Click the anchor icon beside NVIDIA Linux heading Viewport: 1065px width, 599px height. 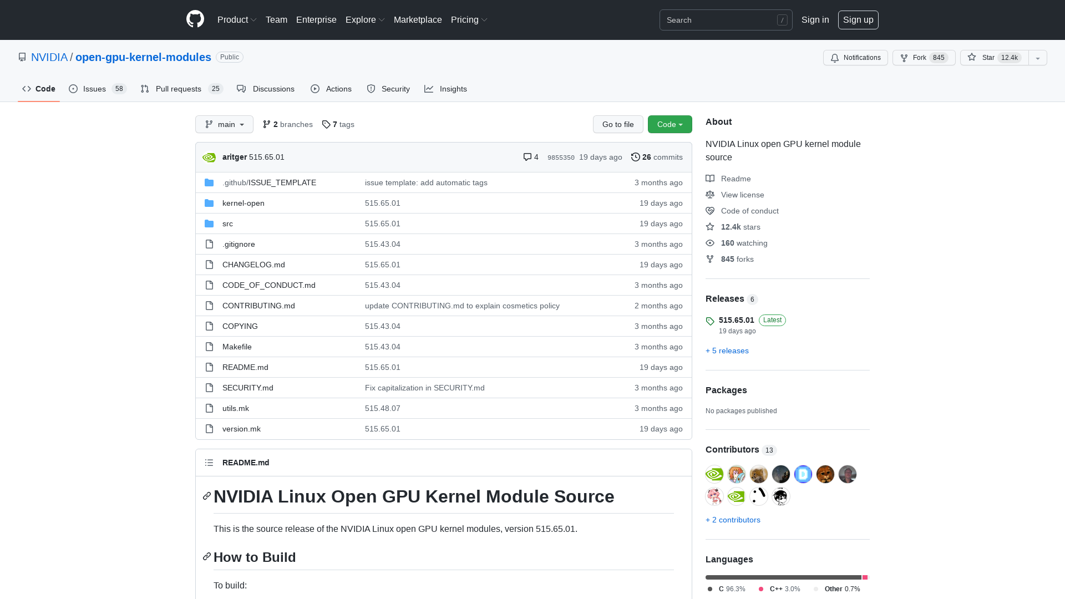coord(207,496)
